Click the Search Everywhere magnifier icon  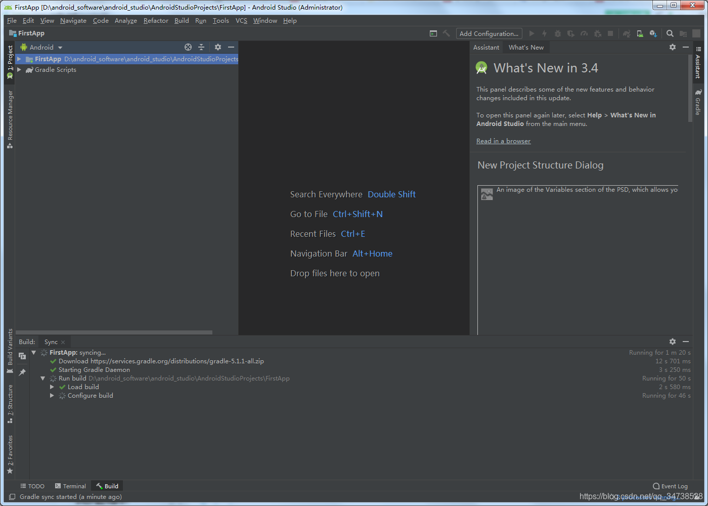click(x=670, y=33)
